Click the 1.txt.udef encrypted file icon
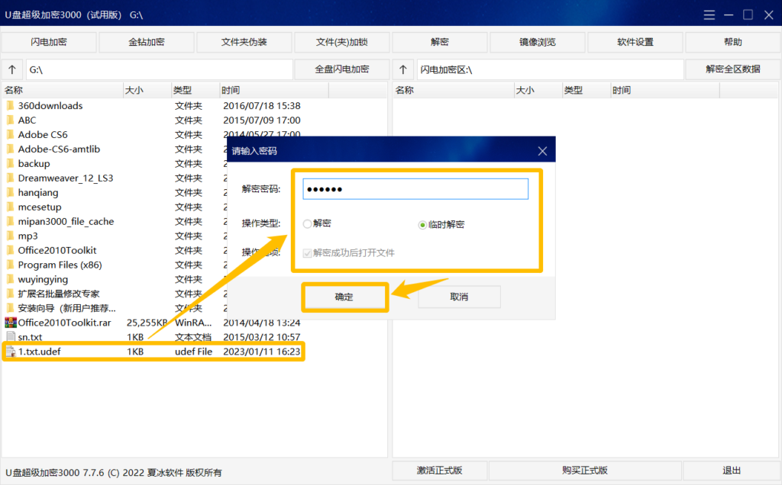Screen dimensions: 782x485 (11, 352)
